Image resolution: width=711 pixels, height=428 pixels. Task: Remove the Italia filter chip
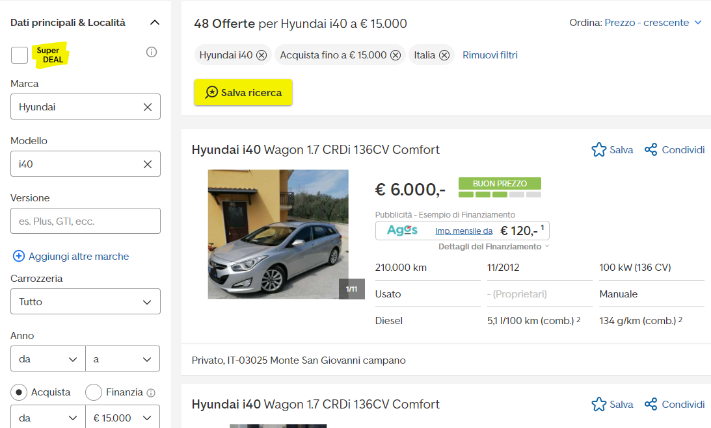click(x=444, y=55)
